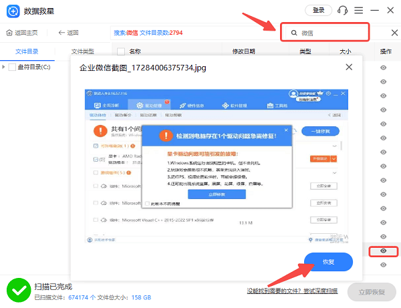Viewport: 401px width, 308px height.
Task: Switch to the 文件类型 tab
Action: 83,51
